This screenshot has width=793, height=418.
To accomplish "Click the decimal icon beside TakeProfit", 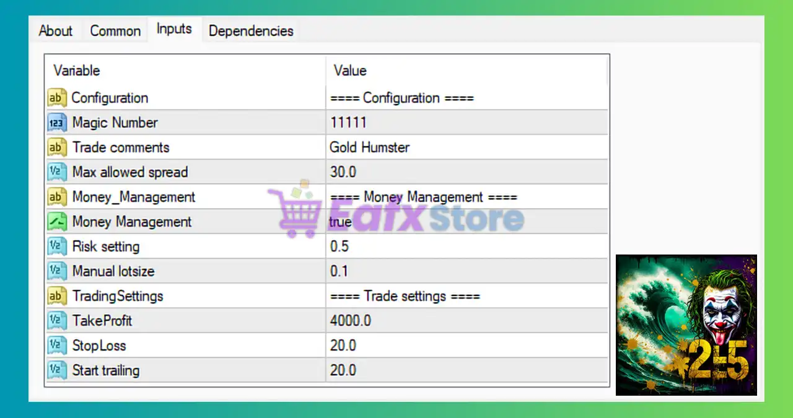I will pos(56,321).
